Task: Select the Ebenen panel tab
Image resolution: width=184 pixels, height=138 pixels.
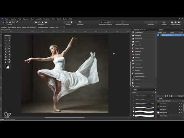Action: pos(161,30)
